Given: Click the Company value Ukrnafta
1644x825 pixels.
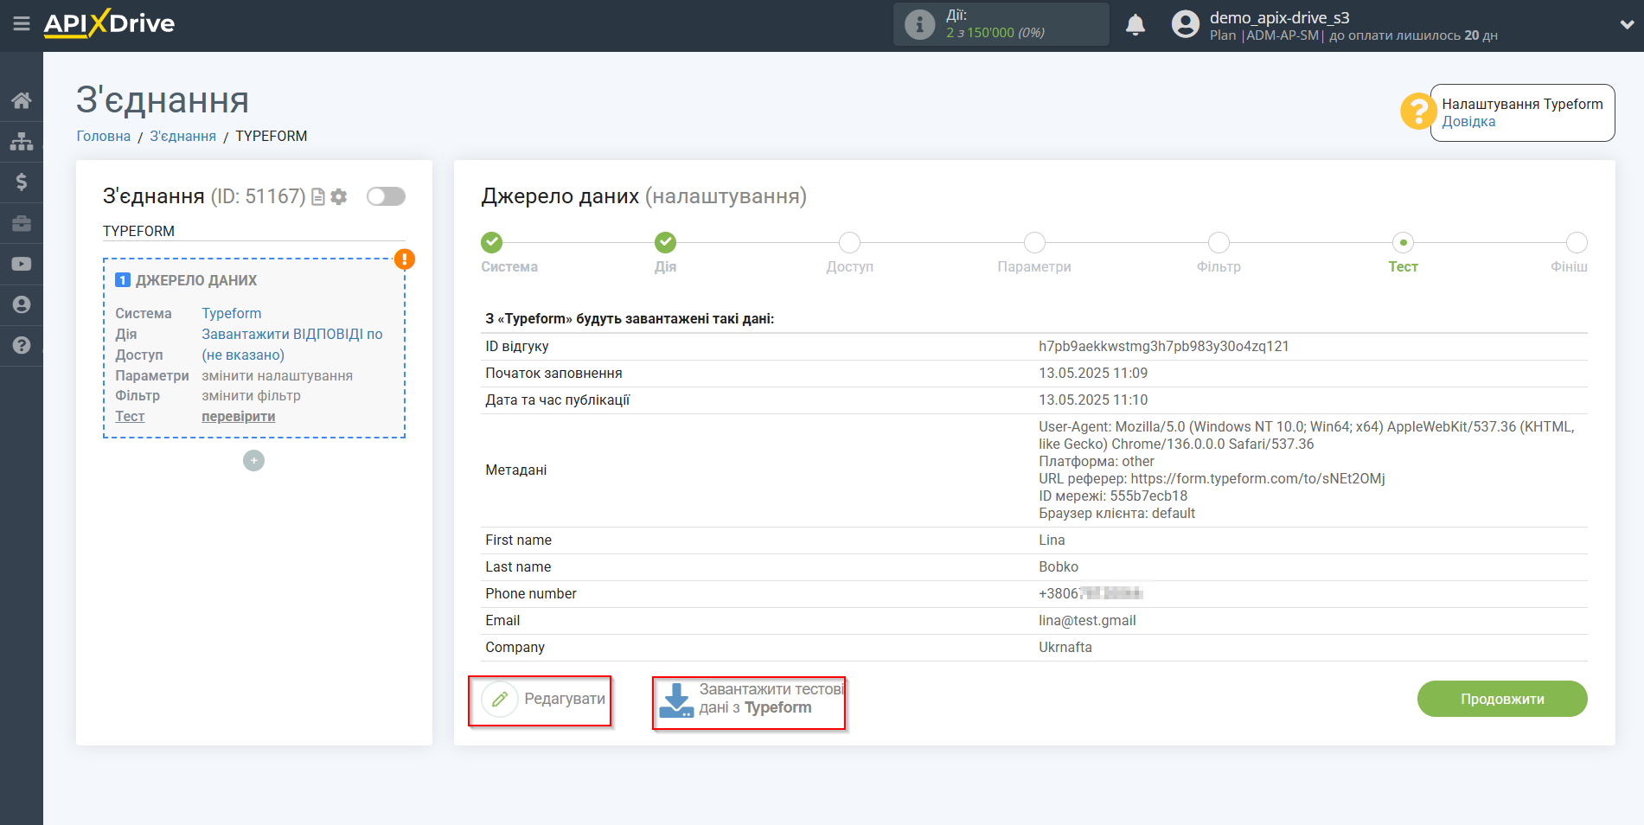Looking at the screenshot, I should pos(1065,647).
